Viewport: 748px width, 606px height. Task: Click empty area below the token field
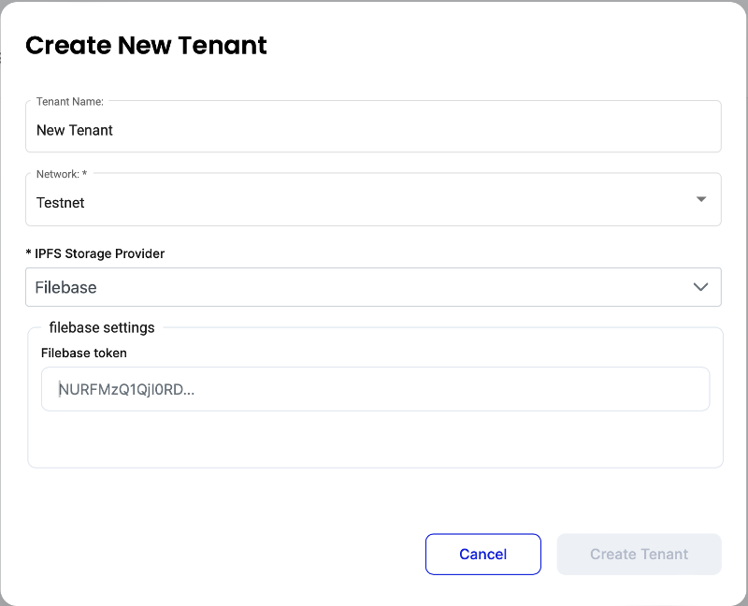coord(374,438)
